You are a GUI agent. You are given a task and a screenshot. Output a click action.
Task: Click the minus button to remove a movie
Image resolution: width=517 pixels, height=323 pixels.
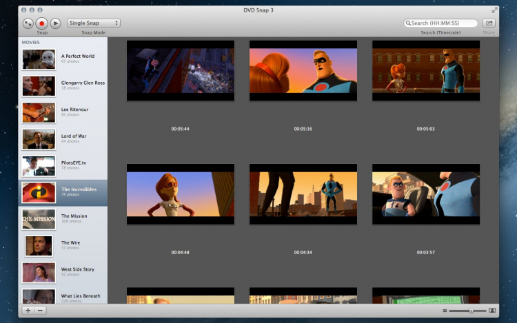pos(40,311)
